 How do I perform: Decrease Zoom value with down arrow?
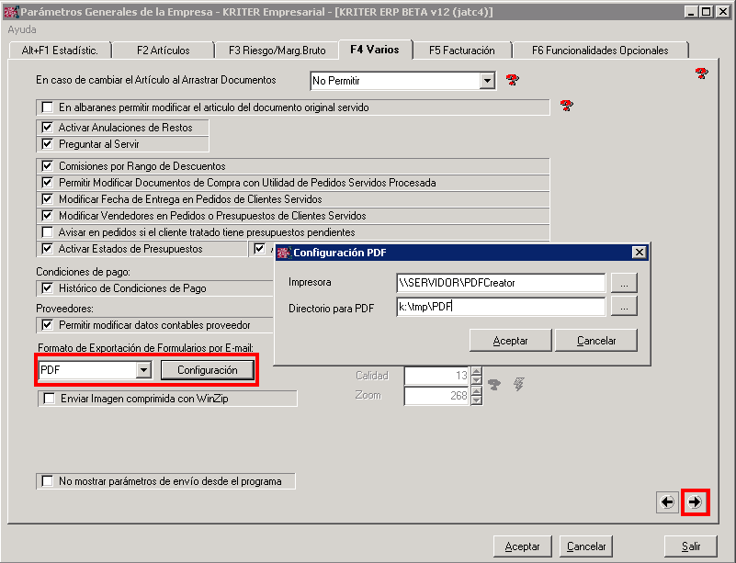(477, 400)
